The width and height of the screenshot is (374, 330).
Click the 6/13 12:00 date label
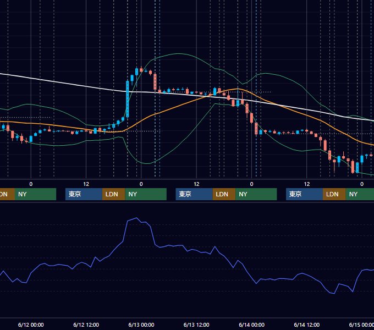click(196, 324)
